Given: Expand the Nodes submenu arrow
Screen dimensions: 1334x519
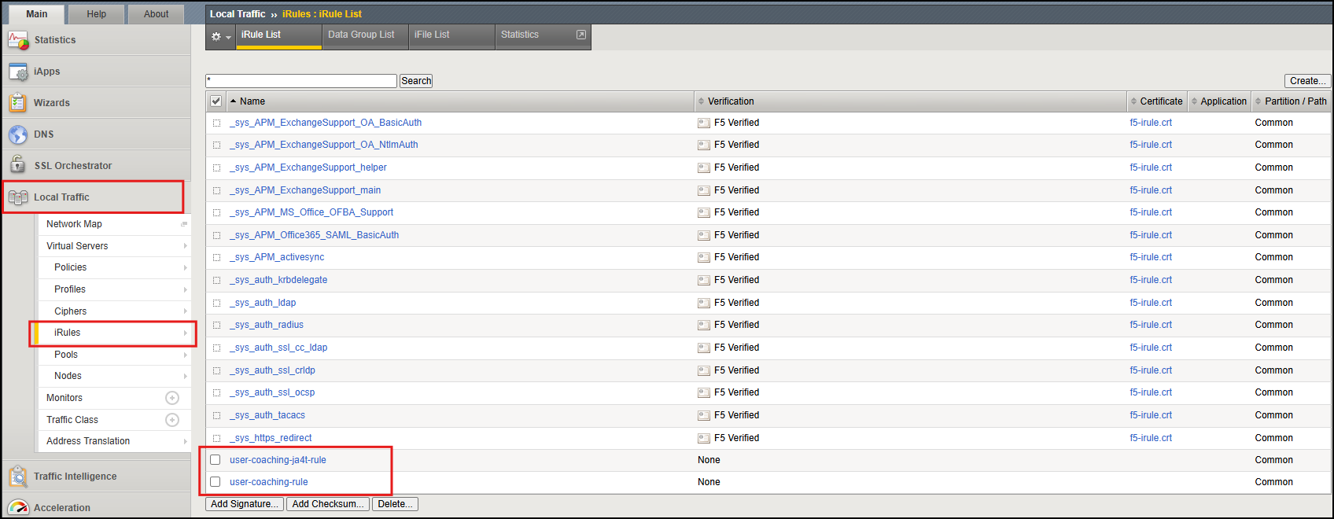Looking at the screenshot, I should coord(186,376).
